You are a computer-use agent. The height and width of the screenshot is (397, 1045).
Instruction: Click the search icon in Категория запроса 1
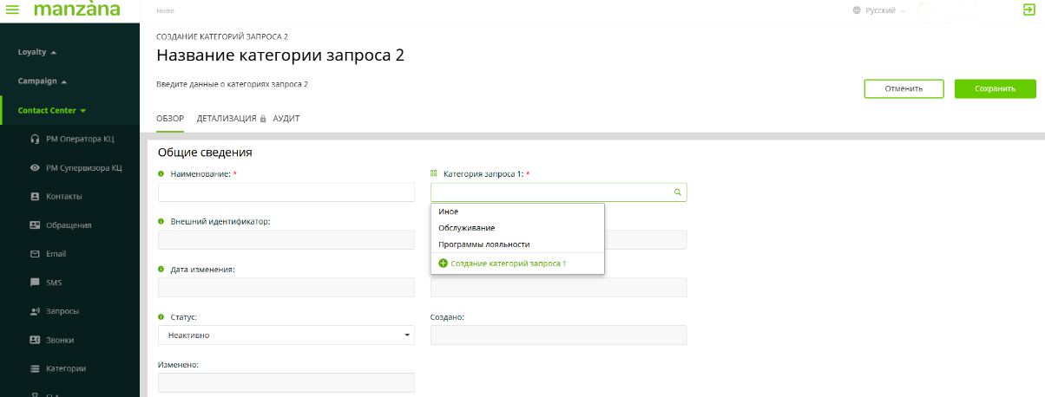pos(678,192)
